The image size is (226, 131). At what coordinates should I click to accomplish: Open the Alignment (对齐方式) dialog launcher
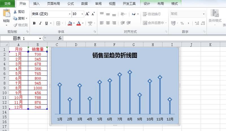[166, 31]
